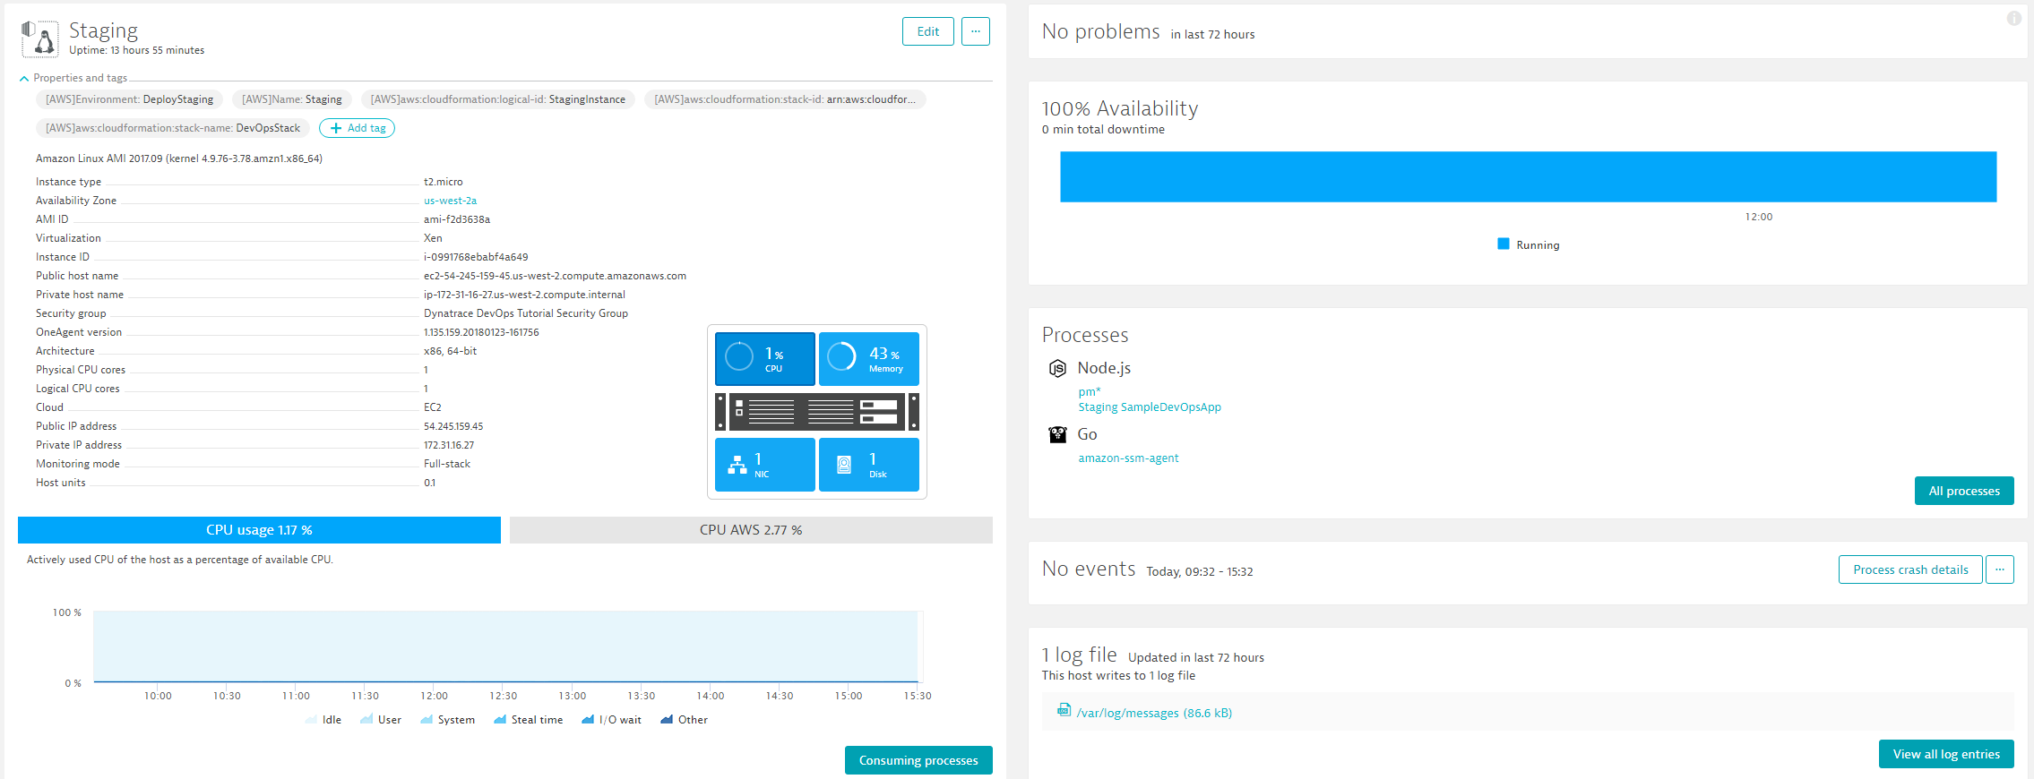
Task: Select the server rack host graphic
Action: [x=817, y=412]
